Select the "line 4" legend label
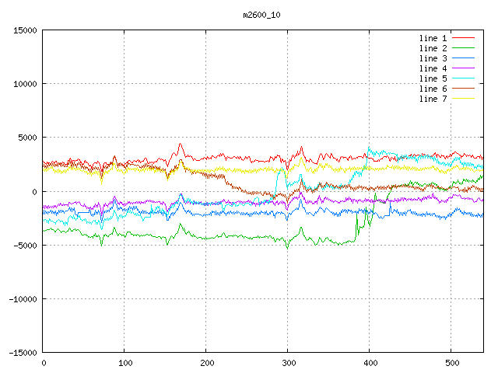The image size is (498, 373). coord(433,68)
